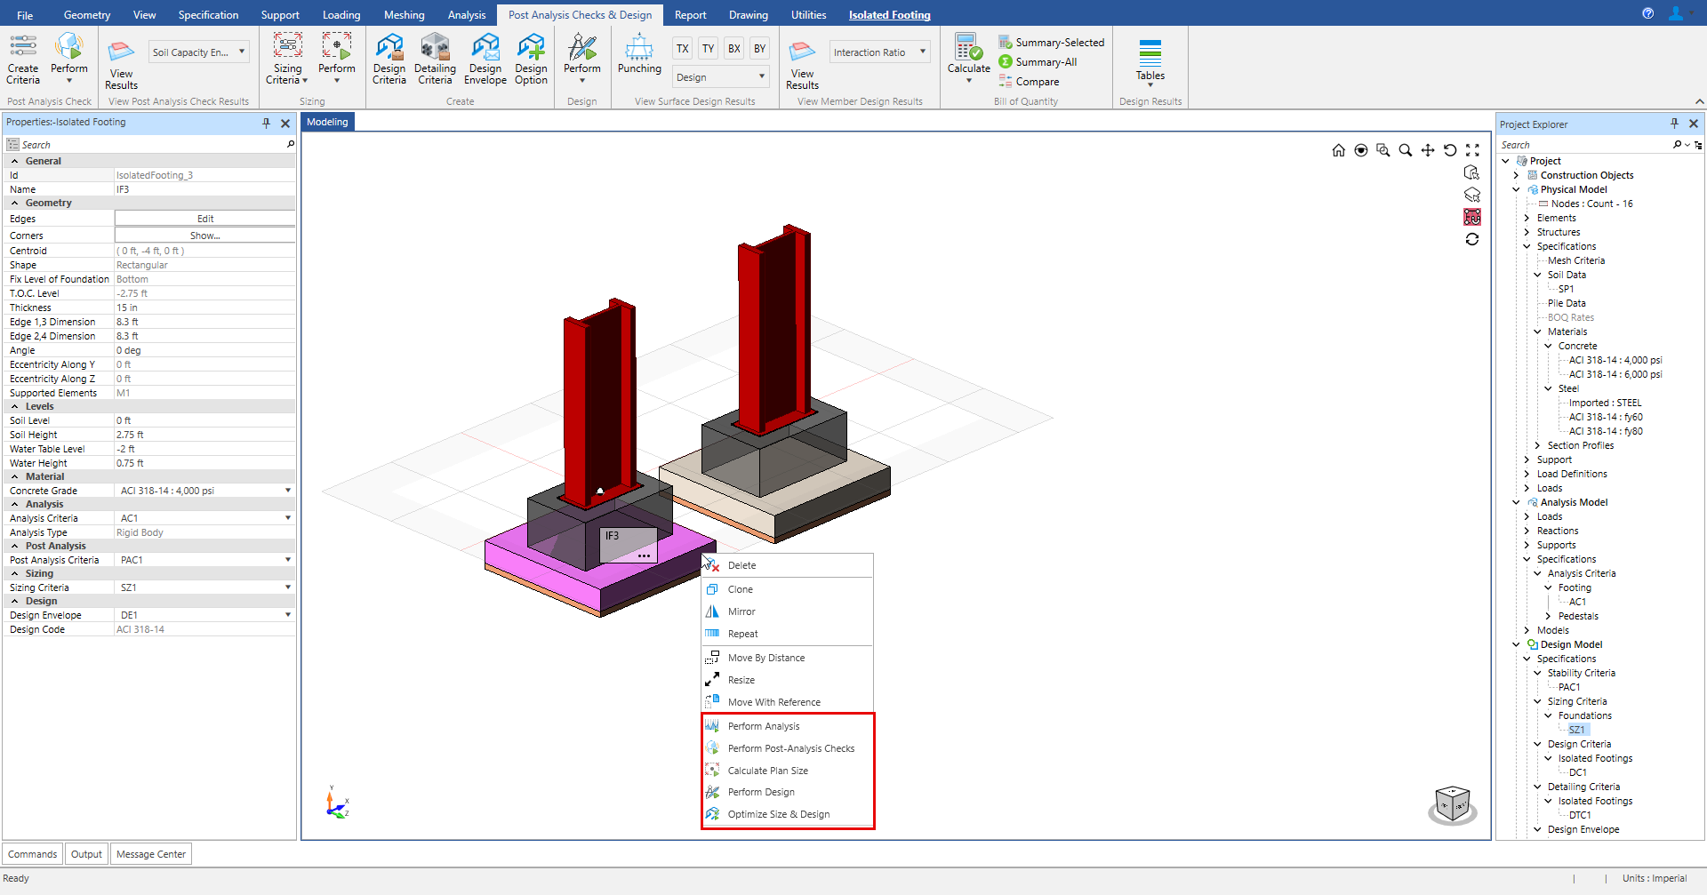Click the IF3 footing label ellipsis

644,555
